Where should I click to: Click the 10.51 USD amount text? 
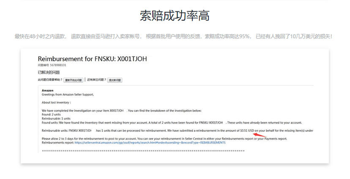click(247, 130)
